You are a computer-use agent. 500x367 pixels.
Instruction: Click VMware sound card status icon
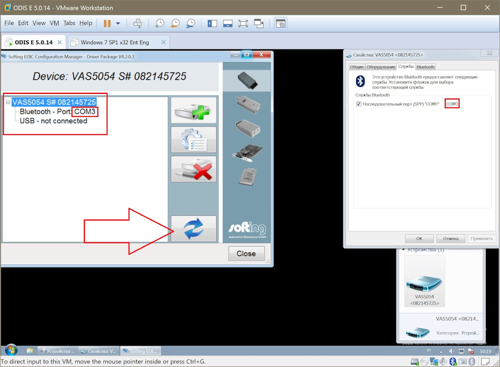point(443,362)
